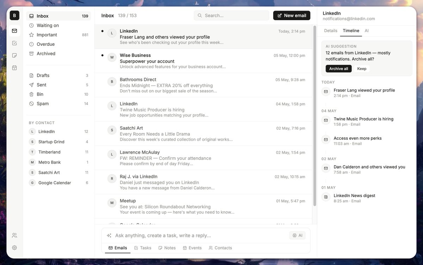Screen dimensions: 423x265
Task: Click the B workspace logo icon
Action: [14, 15]
